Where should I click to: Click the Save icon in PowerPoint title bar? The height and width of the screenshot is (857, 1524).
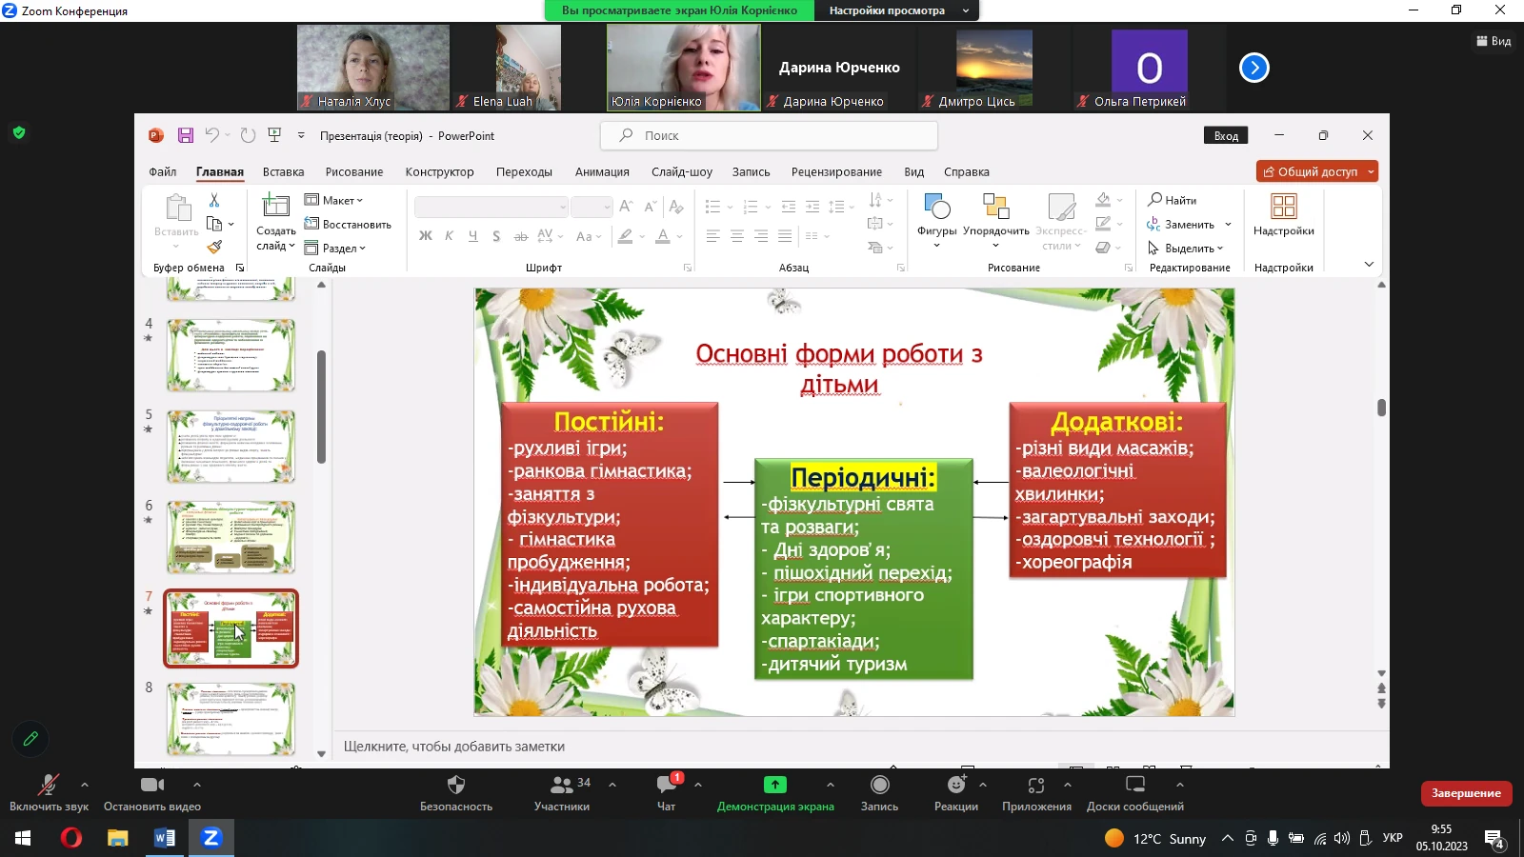(186, 135)
